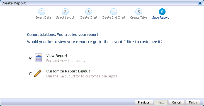Click the 'Create 2nd Chart' step label
Image resolution: width=204 pixels, height=106 pixels.
pos(114,17)
